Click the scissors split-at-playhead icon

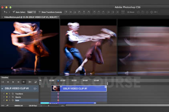(x=31, y=82)
